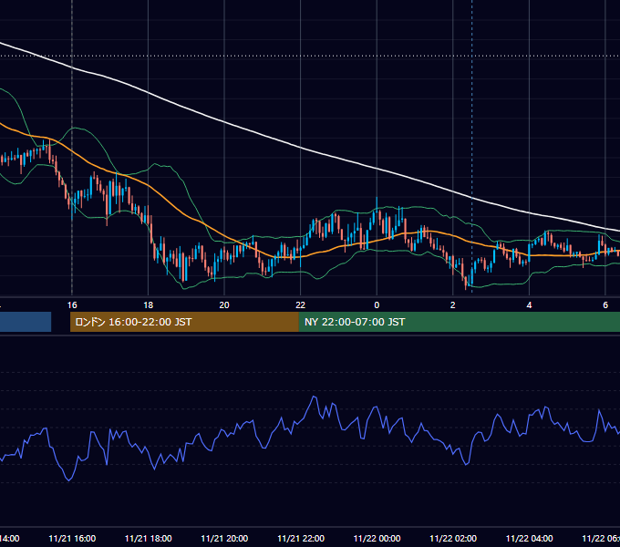Click the hour label 22 on upper axis
The width and height of the screenshot is (620, 547).
(301, 305)
